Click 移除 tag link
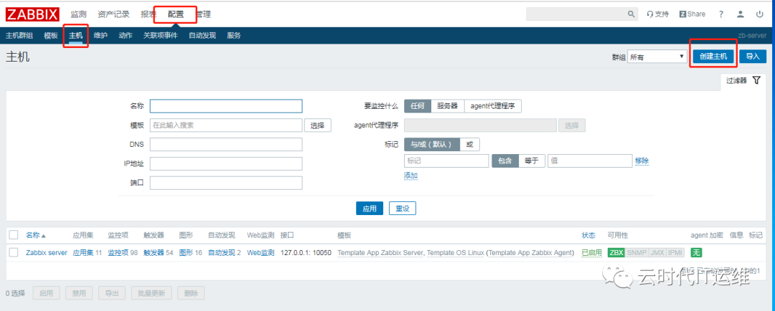Screen dimensions: 775x311 point(642,161)
